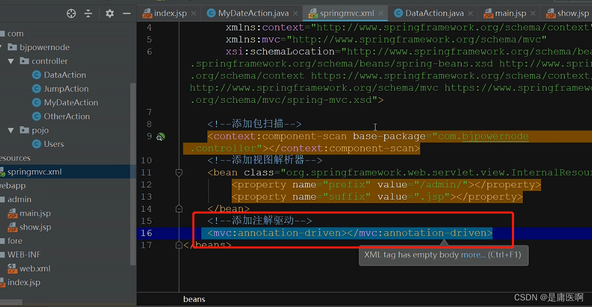Image resolution: width=592 pixels, height=307 pixels.
Task: Click main.jsp file icon in tree
Action: 13,213
